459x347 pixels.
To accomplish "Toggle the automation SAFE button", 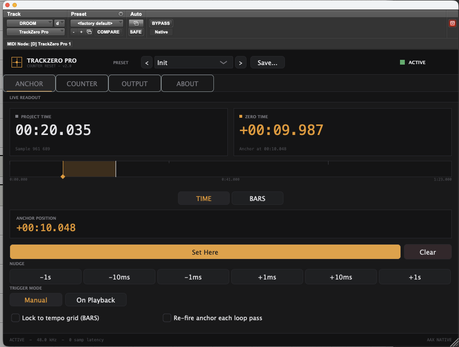I will (136, 32).
